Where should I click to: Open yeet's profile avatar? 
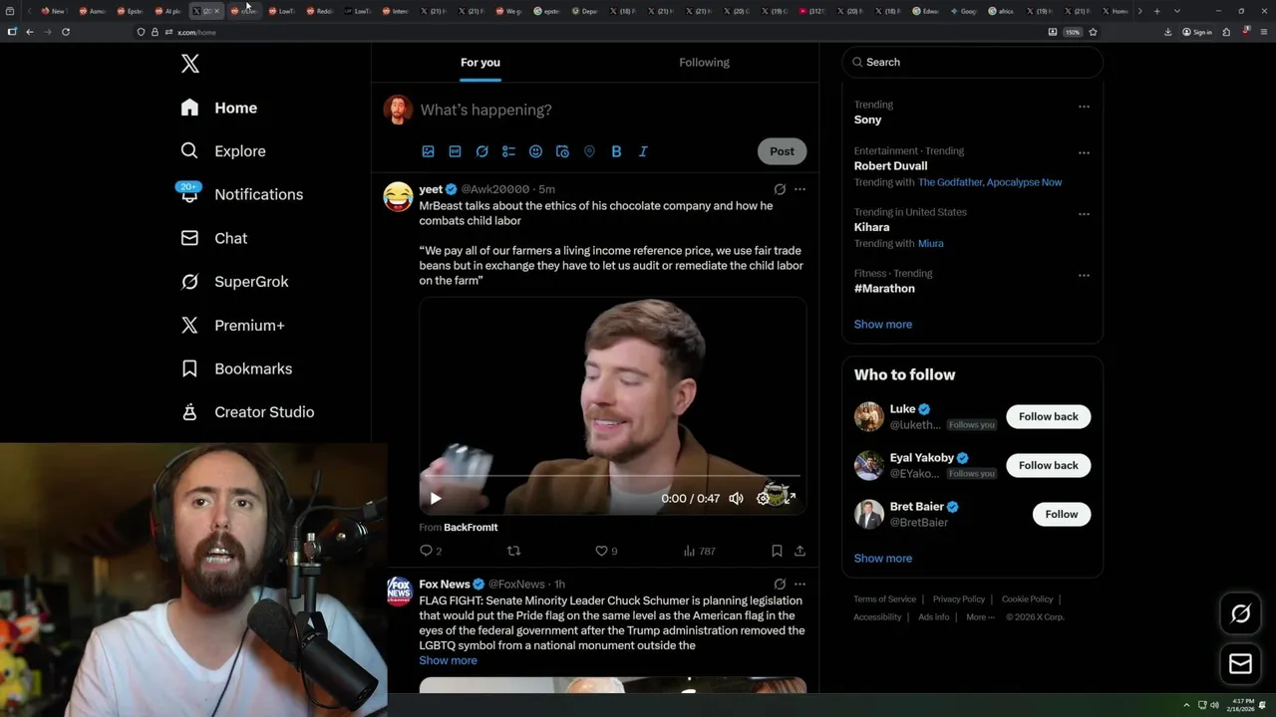[x=398, y=196]
